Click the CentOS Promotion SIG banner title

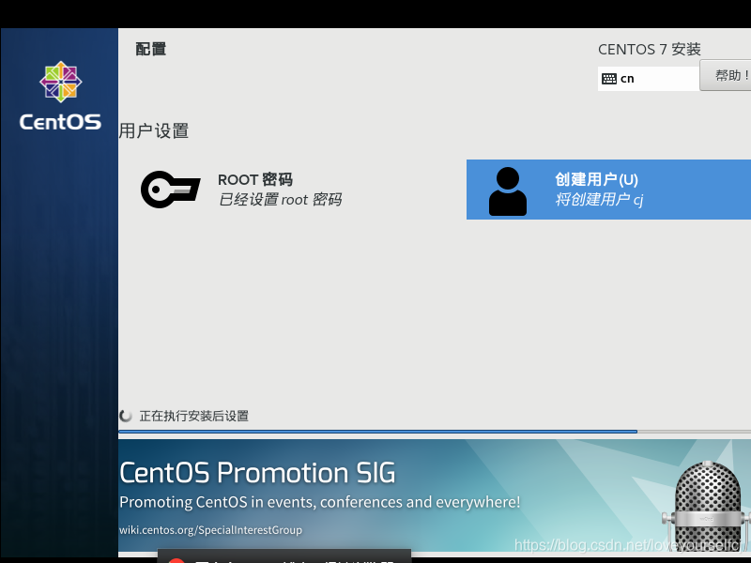(x=257, y=473)
